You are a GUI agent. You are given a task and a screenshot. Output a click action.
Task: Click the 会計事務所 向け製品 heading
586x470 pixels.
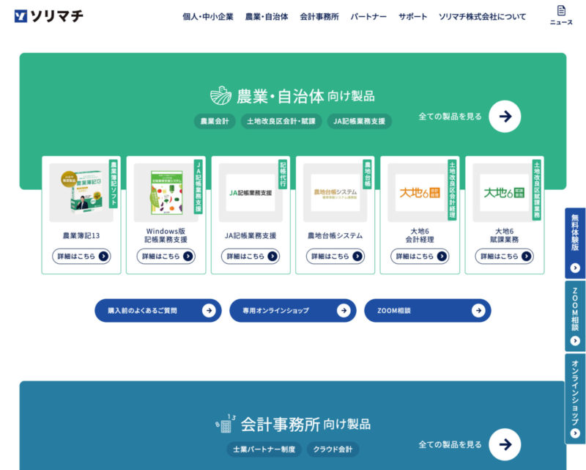pos(305,425)
